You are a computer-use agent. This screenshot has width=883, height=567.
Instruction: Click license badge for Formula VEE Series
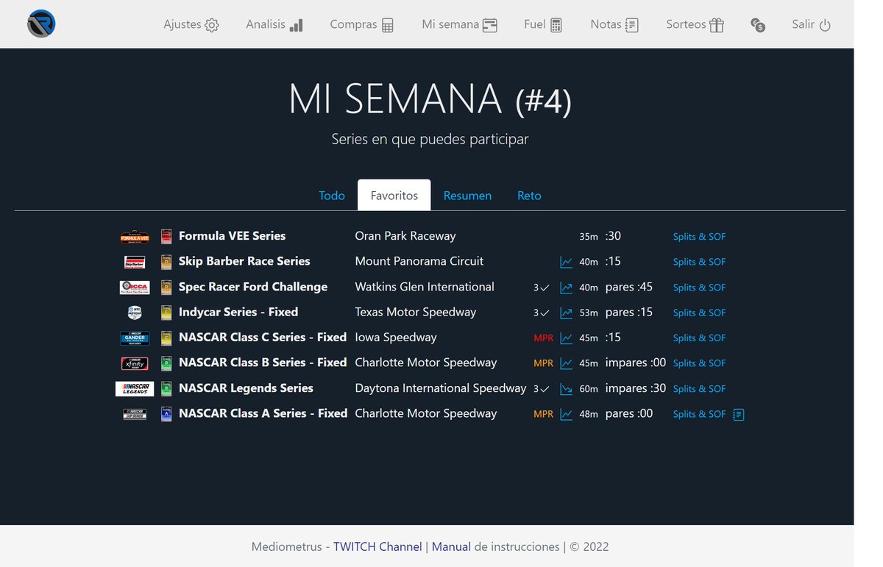[166, 237]
